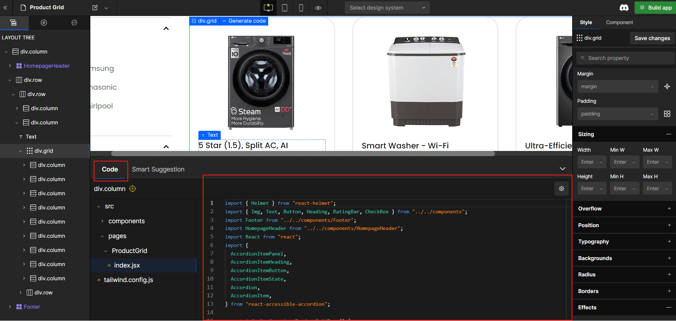The width and height of the screenshot is (676, 321).
Task: Collapse ProductGrid folder
Action: (106, 251)
